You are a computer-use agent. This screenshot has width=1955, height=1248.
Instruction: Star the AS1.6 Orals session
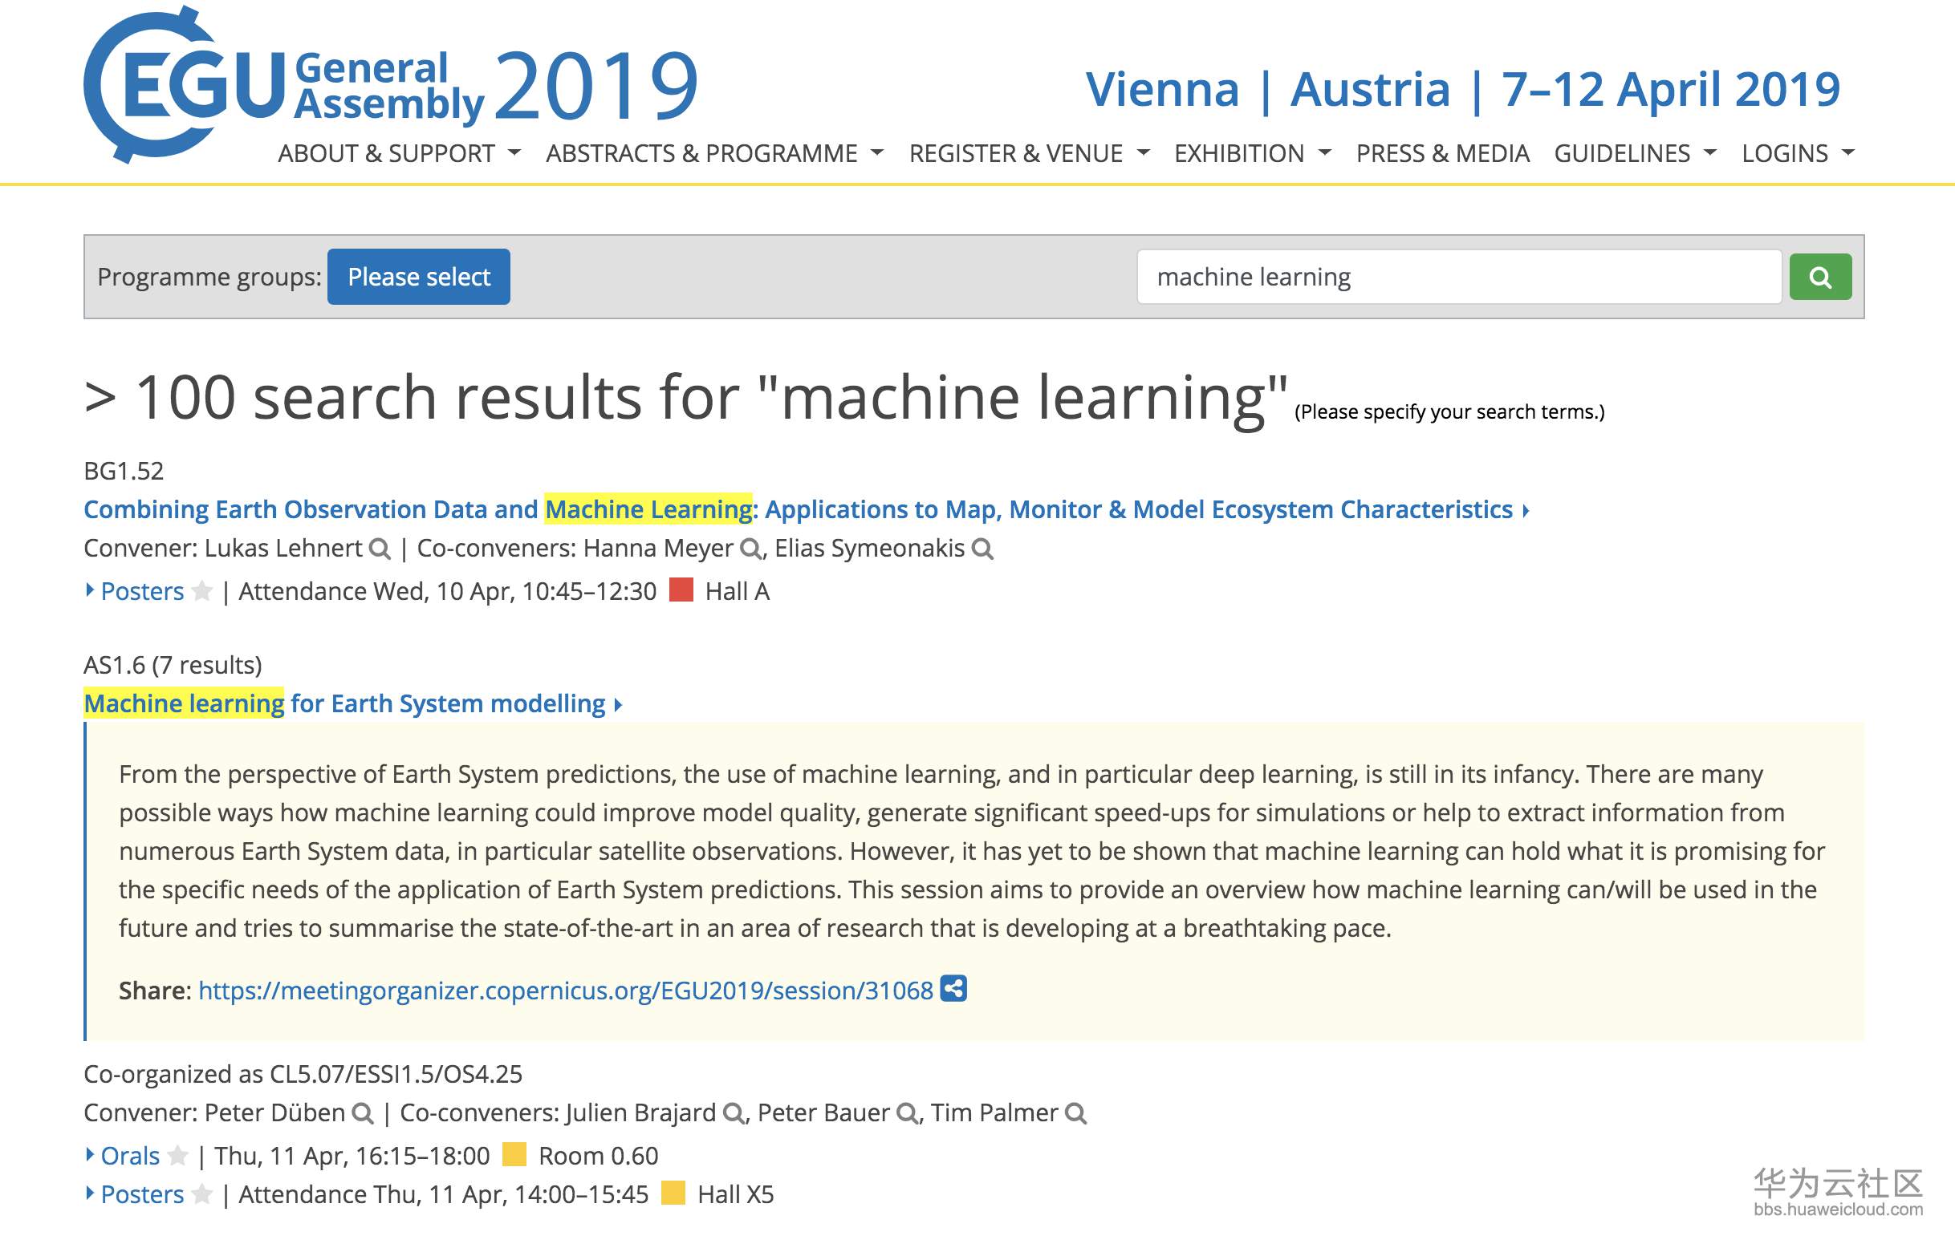pyautogui.click(x=178, y=1157)
